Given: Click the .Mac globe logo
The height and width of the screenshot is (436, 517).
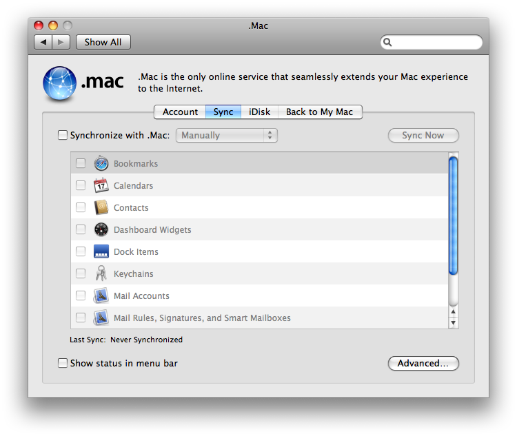Looking at the screenshot, I should 59,83.
